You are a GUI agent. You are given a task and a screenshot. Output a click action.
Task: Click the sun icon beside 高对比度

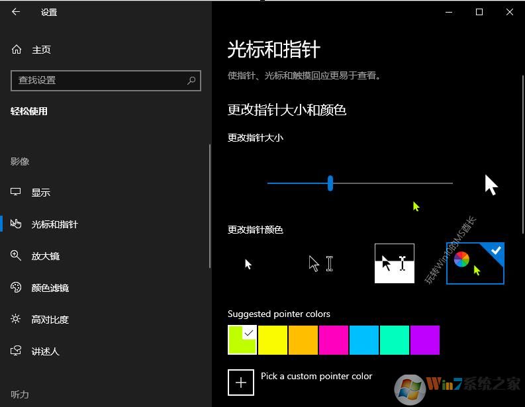click(15, 318)
